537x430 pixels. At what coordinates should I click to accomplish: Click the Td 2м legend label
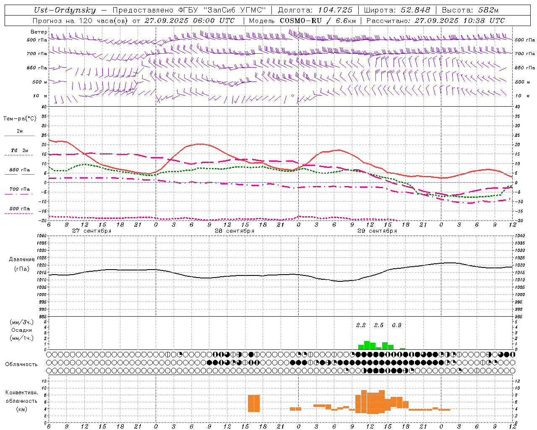click(x=19, y=150)
